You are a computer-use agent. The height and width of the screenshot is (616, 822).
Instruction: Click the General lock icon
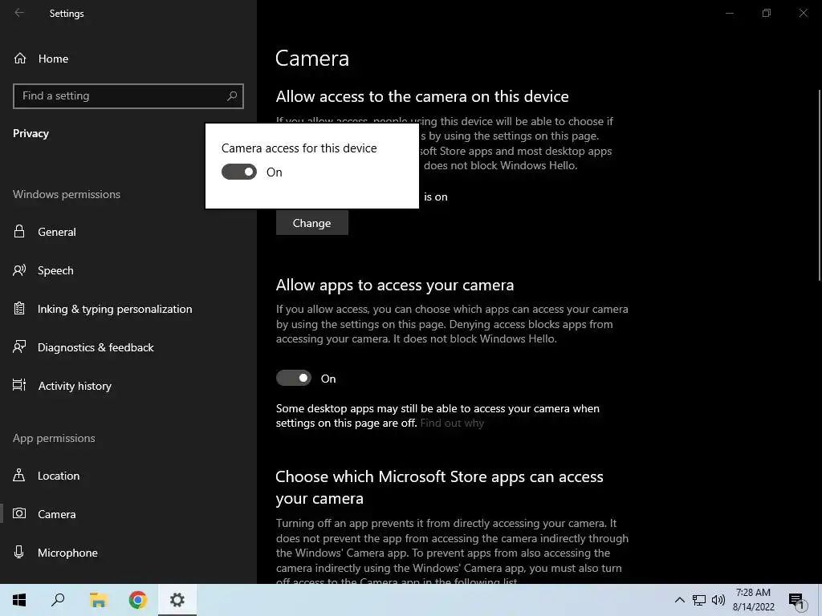19,232
